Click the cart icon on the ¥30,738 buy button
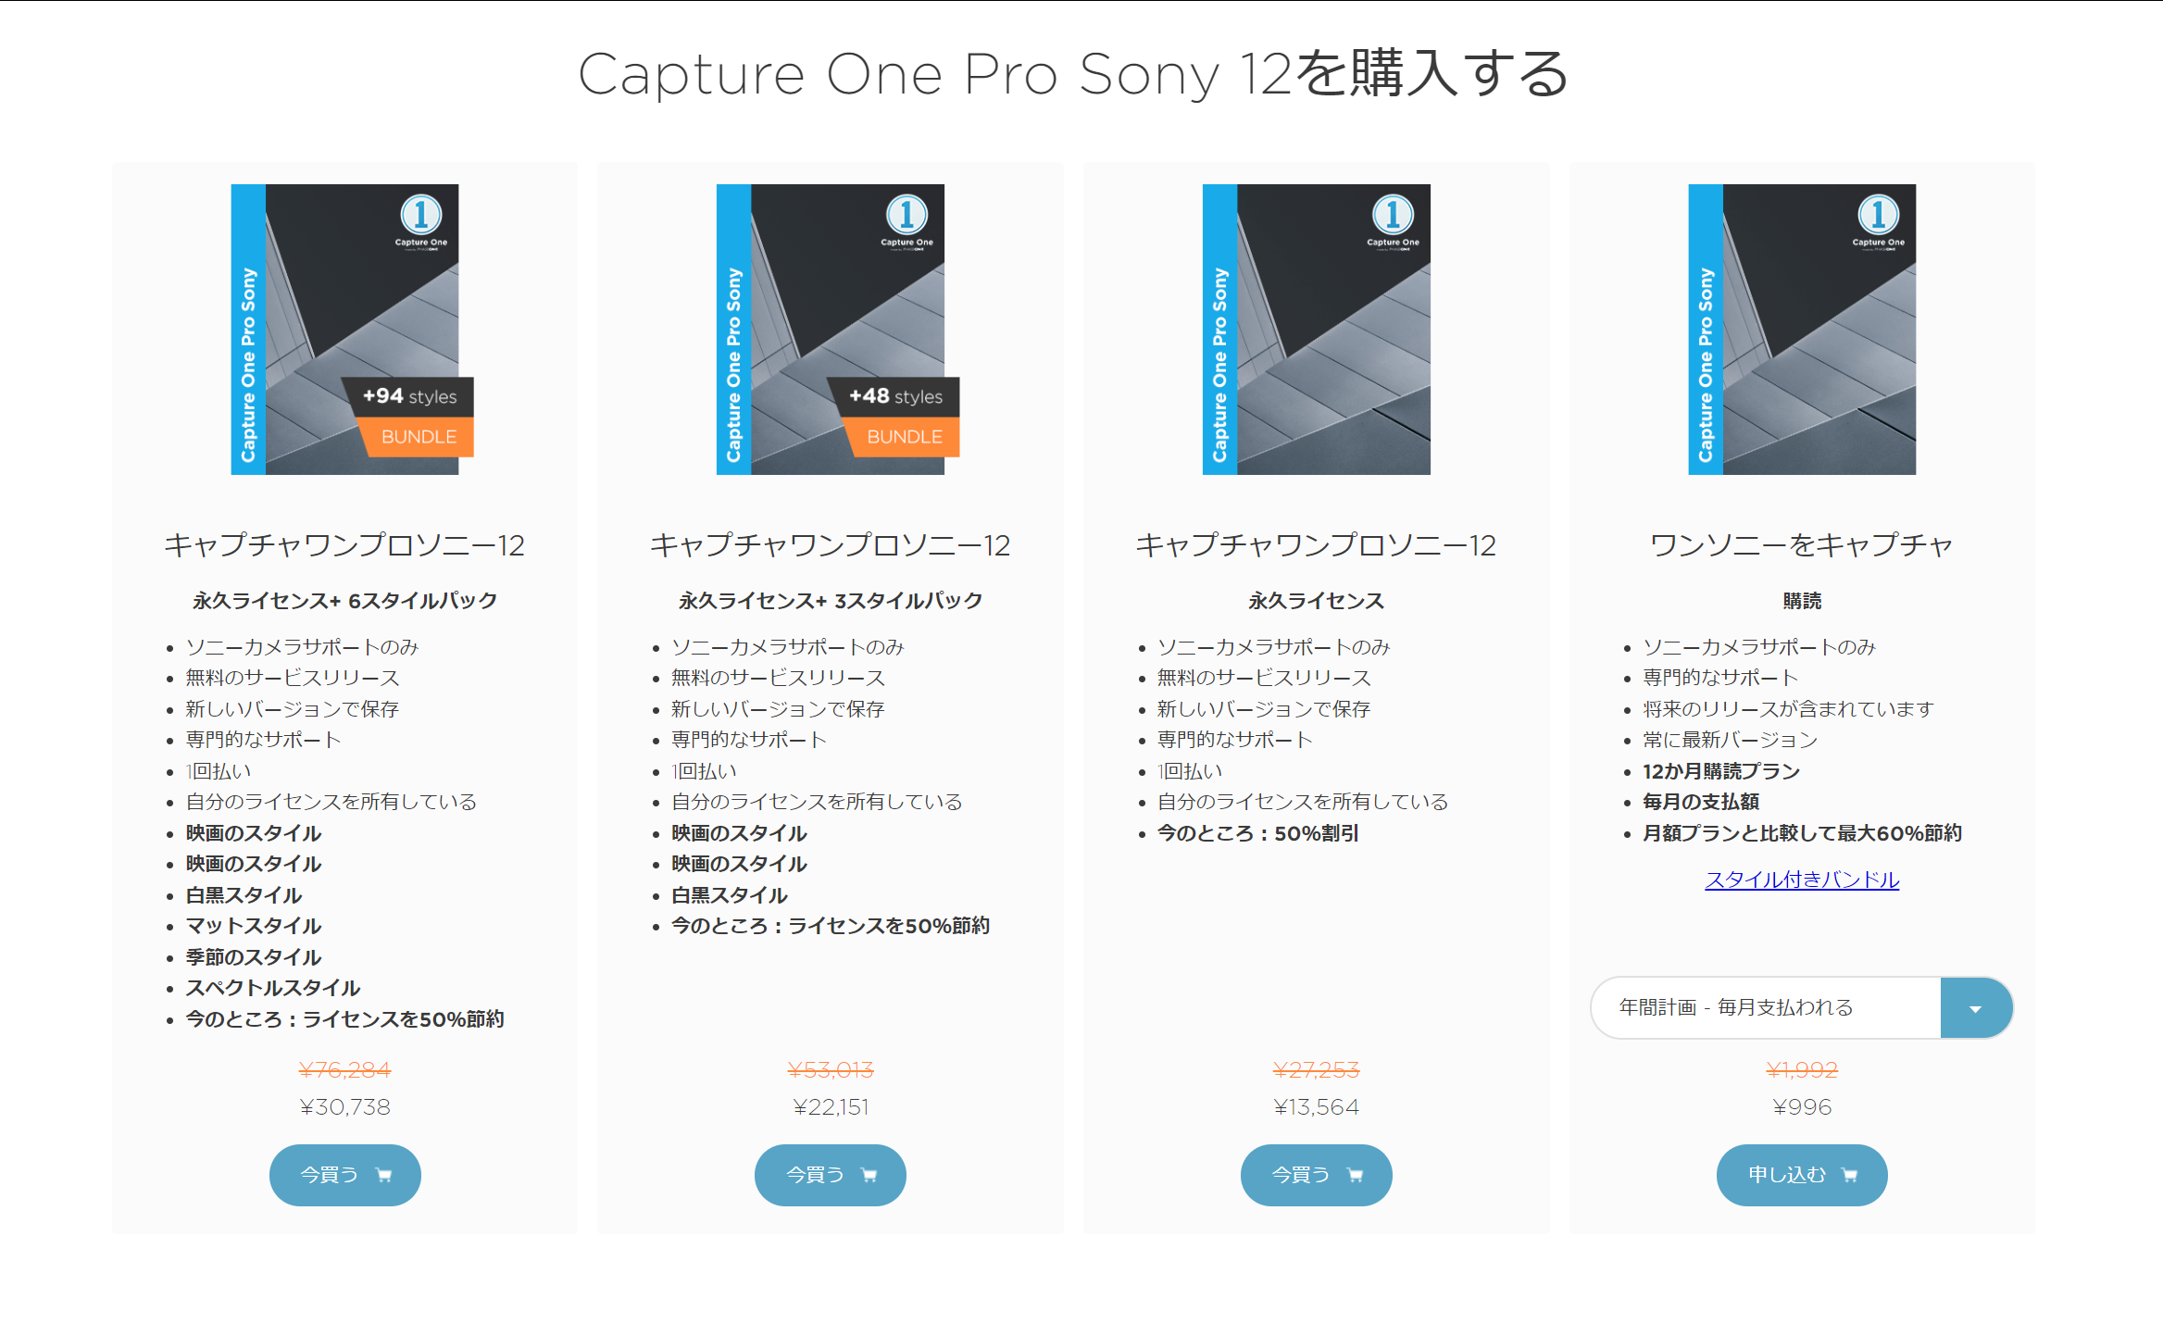 coord(383,1175)
